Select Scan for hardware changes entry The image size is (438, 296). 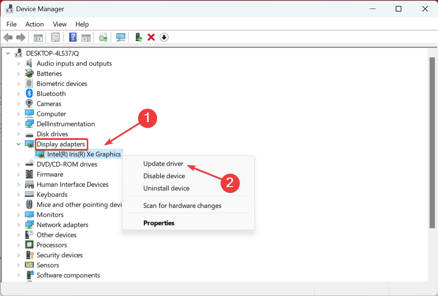coord(182,205)
